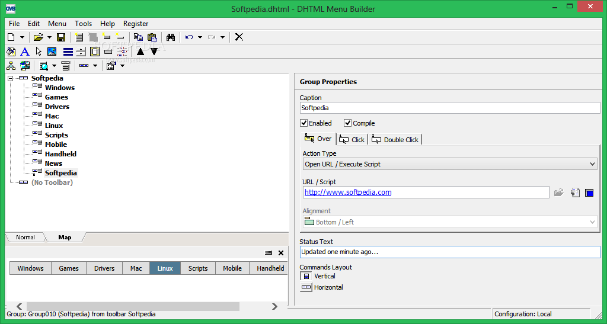
Task: Click the three horizontal blue lines icon
Action: 68,52
